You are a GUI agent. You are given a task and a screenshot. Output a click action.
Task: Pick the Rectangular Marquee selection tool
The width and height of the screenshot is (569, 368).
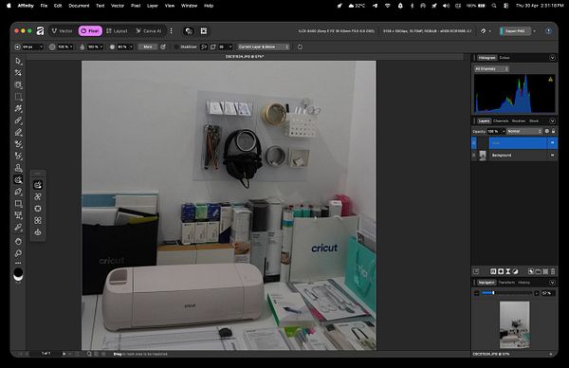pos(18,97)
